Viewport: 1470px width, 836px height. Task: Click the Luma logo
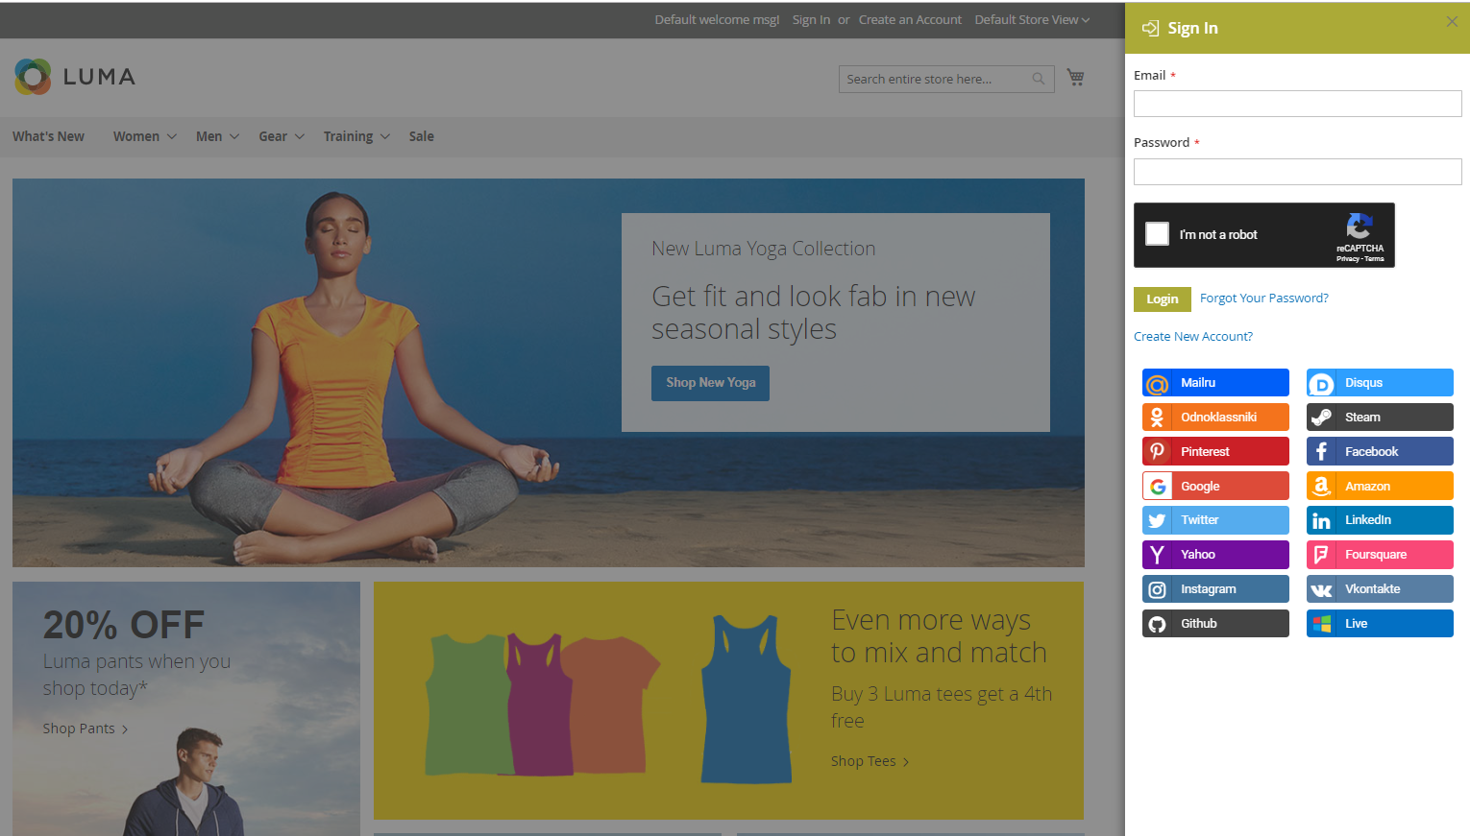(x=75, y=77)
